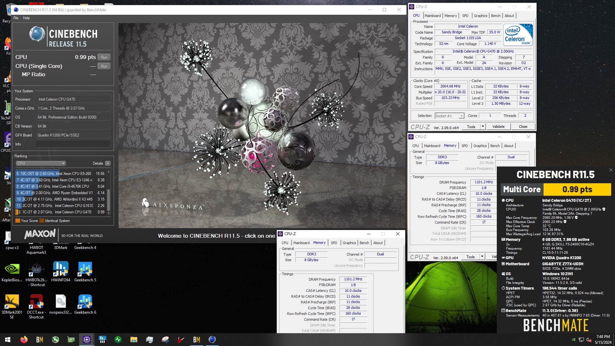Open green hexagon pulse monitor taskbar icon
Image resolution: width=615 pixels, height=346 pixels.
click(118, 340)
